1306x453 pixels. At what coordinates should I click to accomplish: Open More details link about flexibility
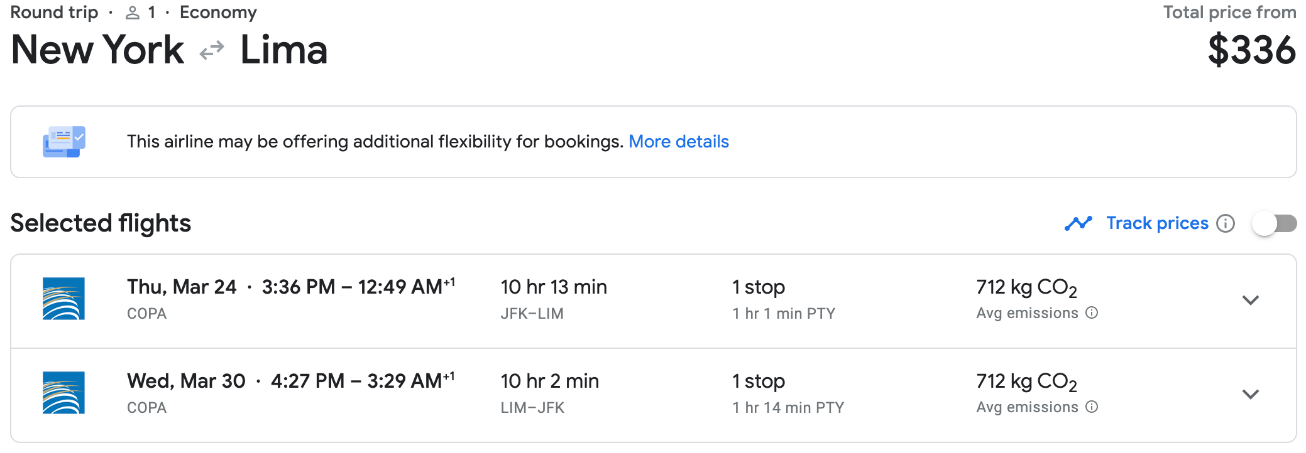pos(679,142)
